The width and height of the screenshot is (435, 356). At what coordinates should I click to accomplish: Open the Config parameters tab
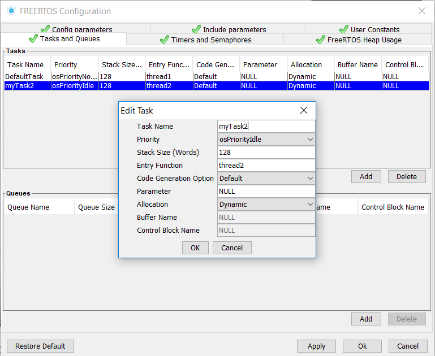tap(76, 29)
